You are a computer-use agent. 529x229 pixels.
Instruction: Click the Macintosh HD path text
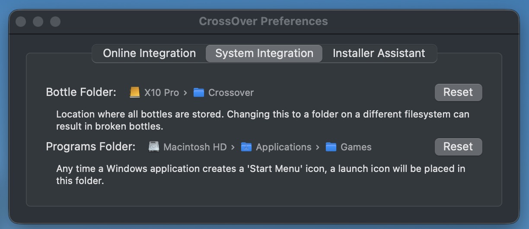[x=195, y=147]
